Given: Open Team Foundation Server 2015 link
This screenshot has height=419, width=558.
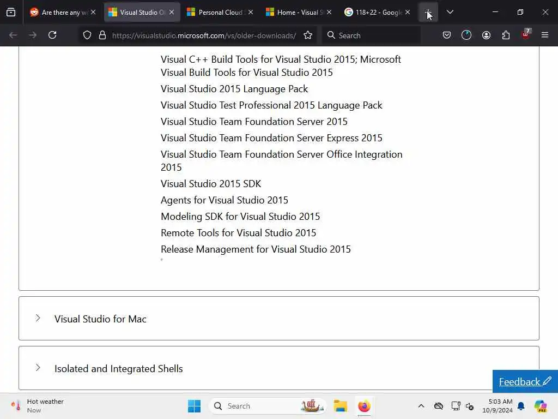Looking at the screenshot, I should (x=254, y=122).
